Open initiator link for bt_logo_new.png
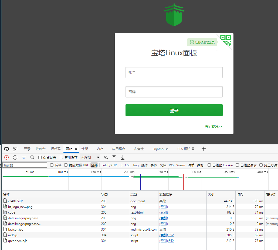The width and height of the screenshot is (278, 250). 164,207
